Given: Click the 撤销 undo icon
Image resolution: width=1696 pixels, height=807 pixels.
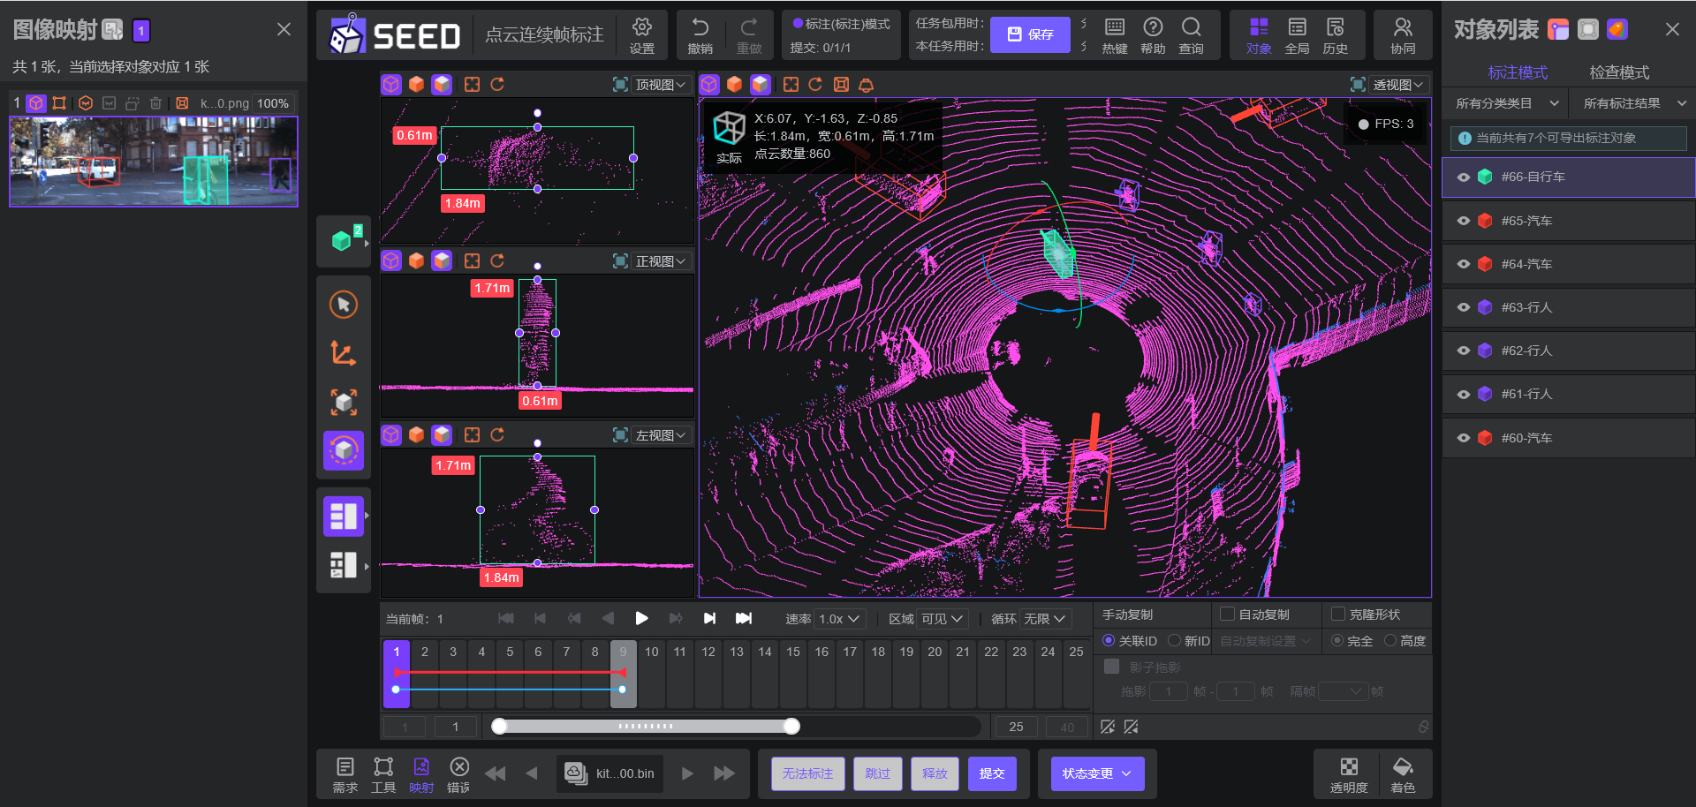Looking at the screenshot, I should click(700, 27).
